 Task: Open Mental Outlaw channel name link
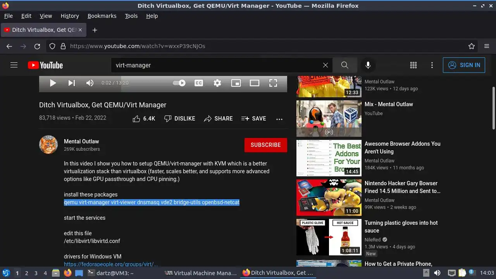pos(81,141)
